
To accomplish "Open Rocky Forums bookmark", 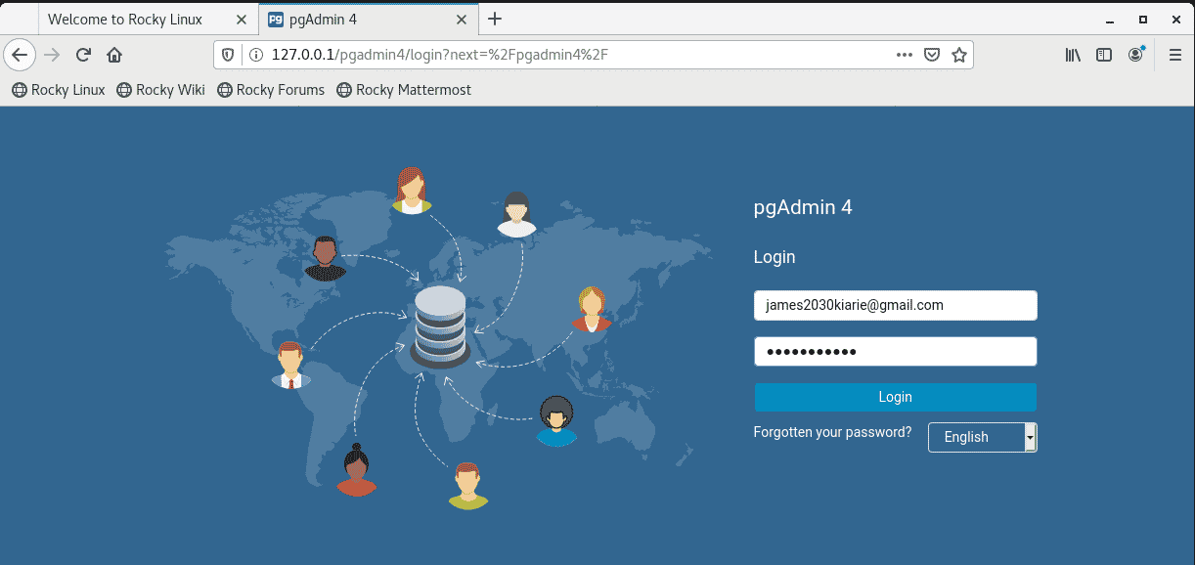I will pos(271,90).
